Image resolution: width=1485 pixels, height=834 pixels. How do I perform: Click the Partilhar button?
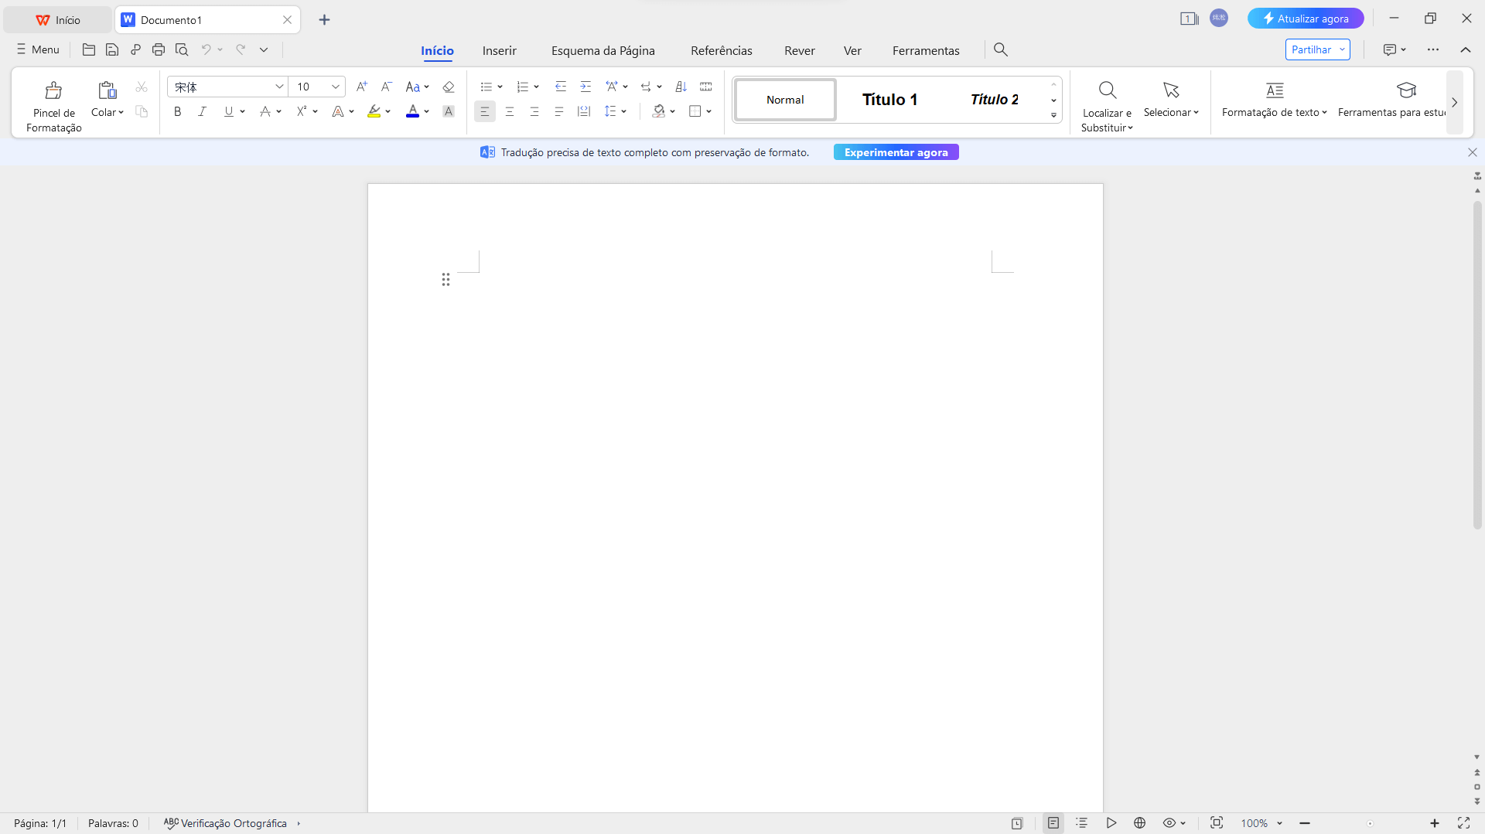pyautogui.click(x=1310, y=49)
